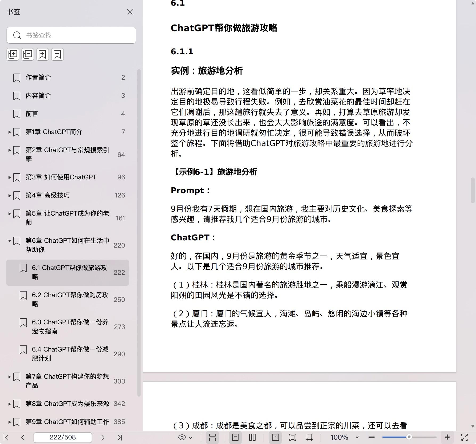Click the zoom slider handle

click(409, 437)
